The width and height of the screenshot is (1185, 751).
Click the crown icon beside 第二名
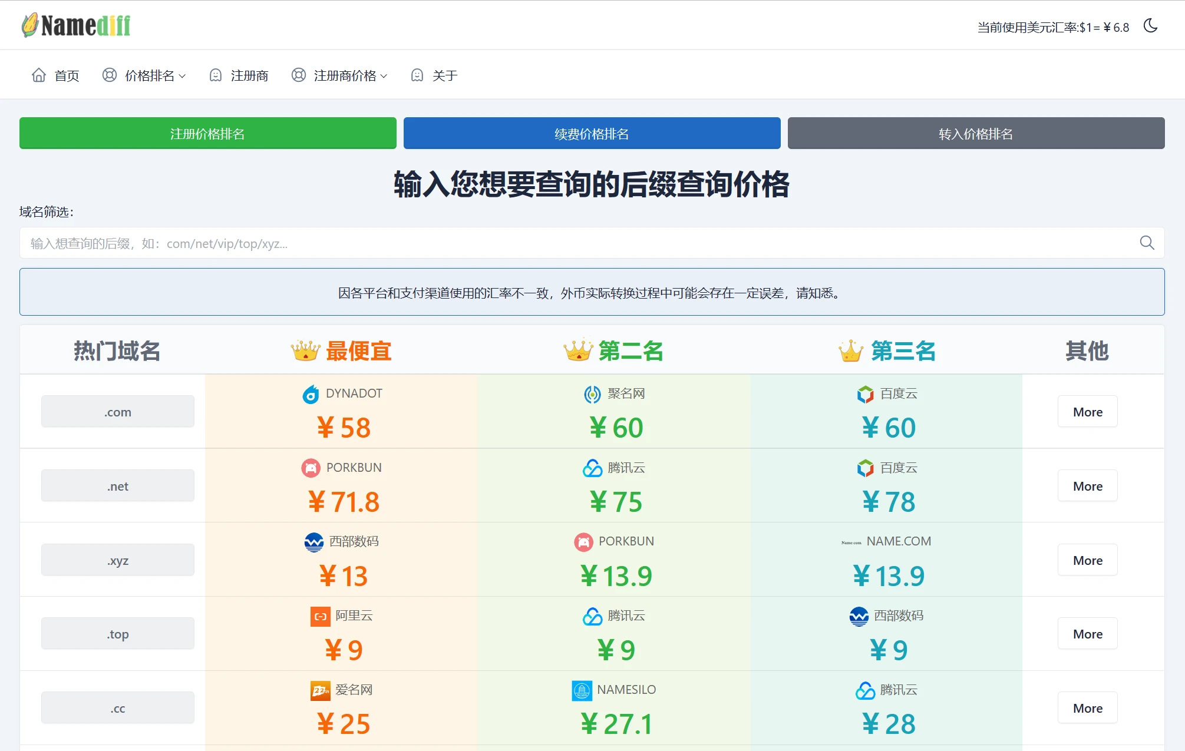click(578, 350)
